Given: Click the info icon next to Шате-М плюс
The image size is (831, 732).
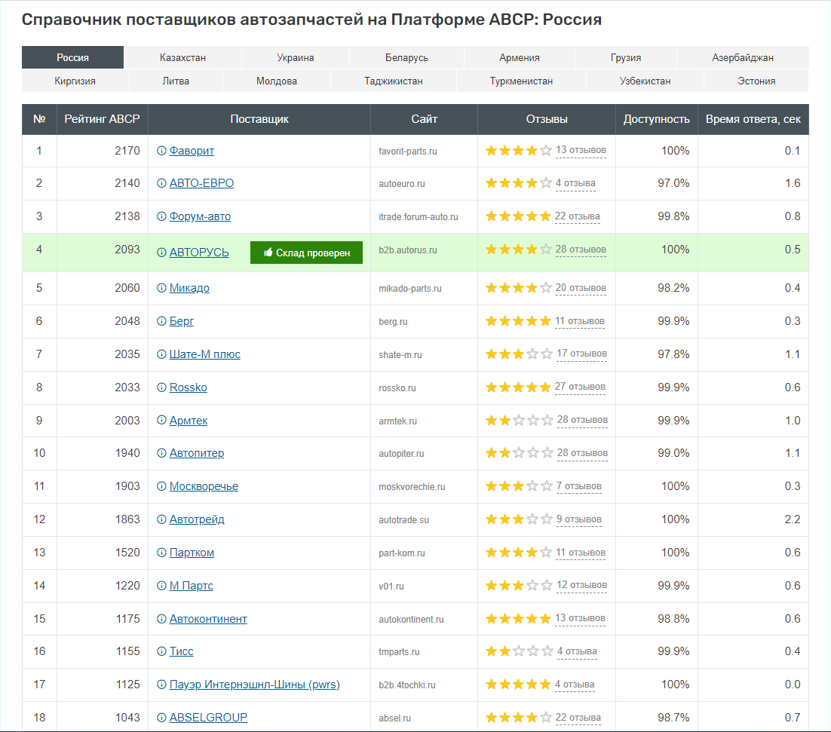Looking at the screenshot, I should coord(161,354).
